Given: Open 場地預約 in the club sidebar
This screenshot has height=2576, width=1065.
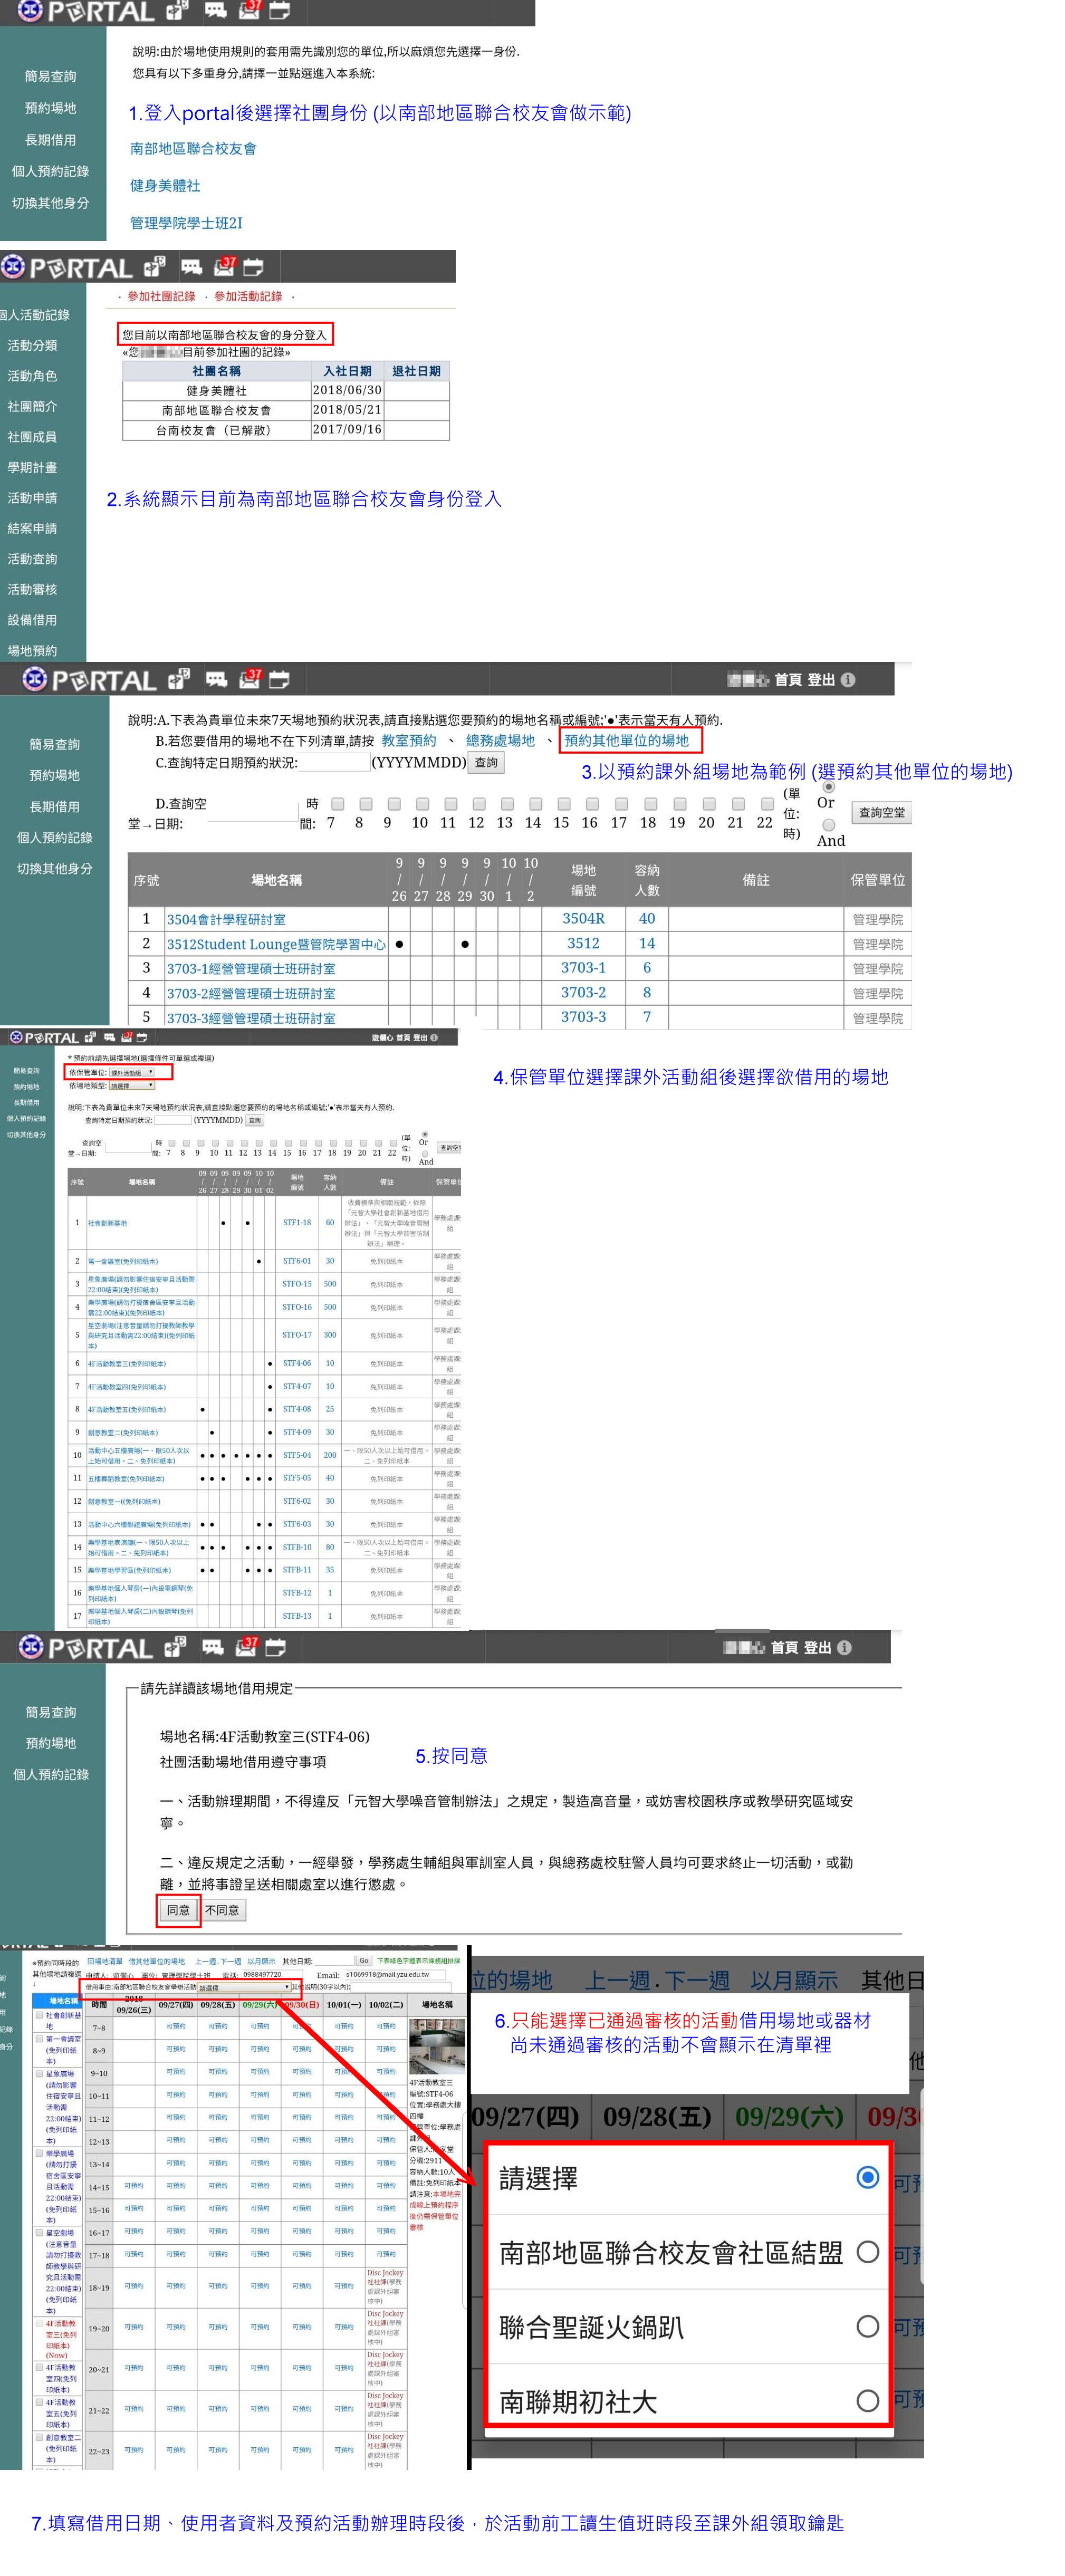Looking at the screenshot, I should pos(32,650).
